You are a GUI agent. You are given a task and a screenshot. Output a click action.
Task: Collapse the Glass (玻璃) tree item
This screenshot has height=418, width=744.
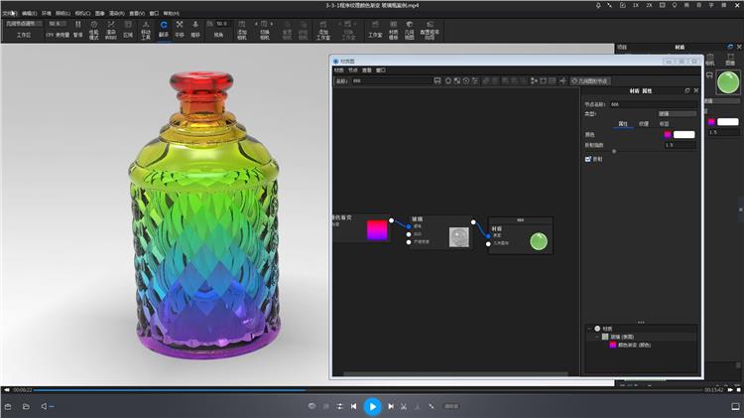click(x=598, y=337)
